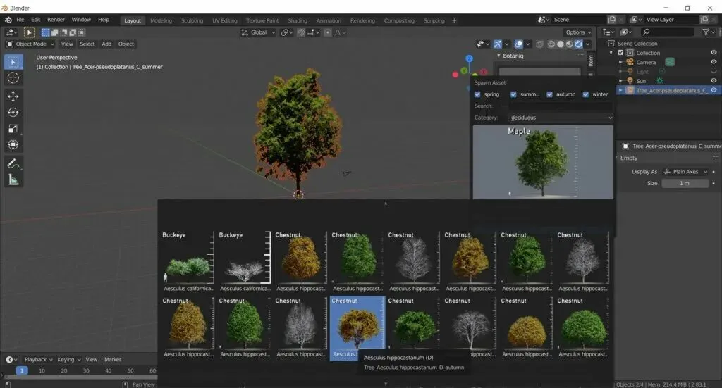The height and width of the screenshot is (388, 722).
Task: Expand the Plain Axes display dropdown
Action: [685, 172]
